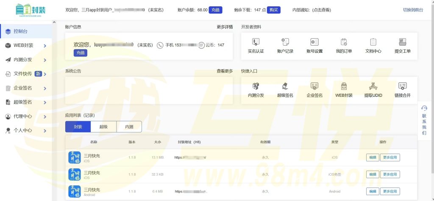Switch to the 超级 tab
The height and width of the screenshot is (201, 434).
(103, 127)
